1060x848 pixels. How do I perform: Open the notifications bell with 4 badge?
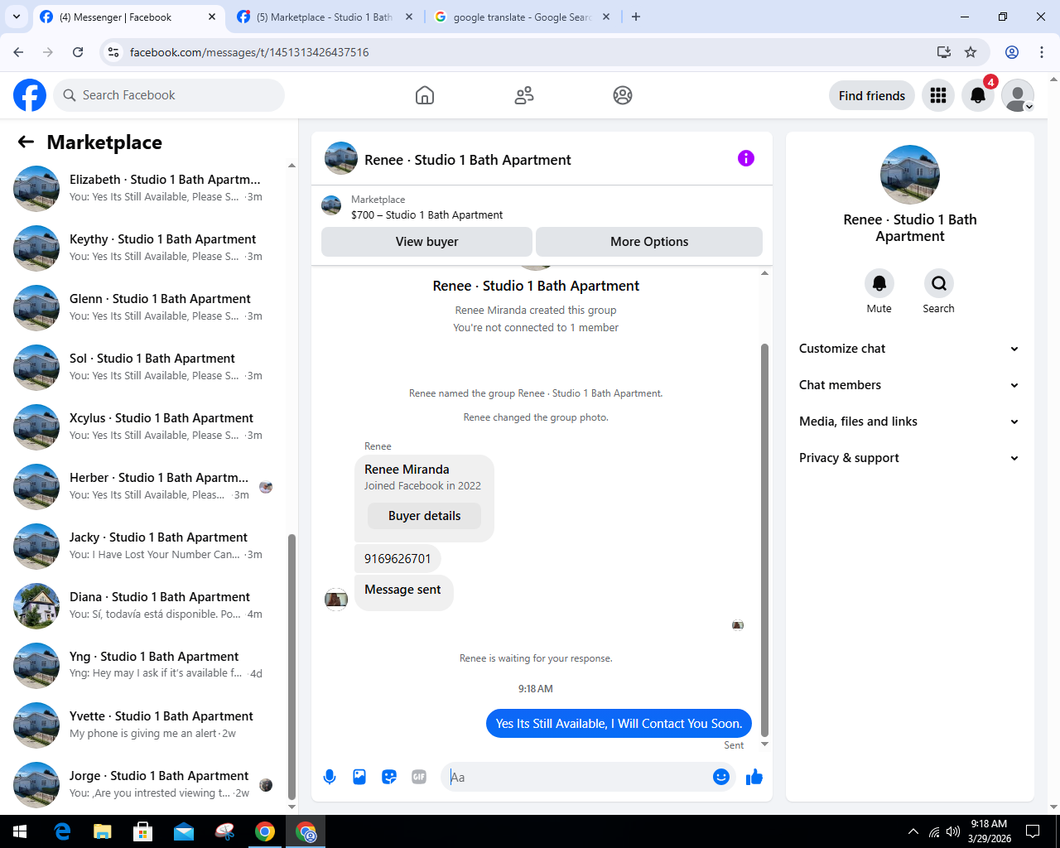(x=978, y=95)
